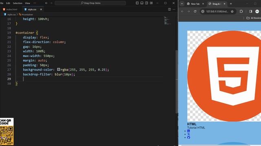261x146 pixels.
Task: Click the 'max-width' property on line 24
Action: click(x=31, y=56)
